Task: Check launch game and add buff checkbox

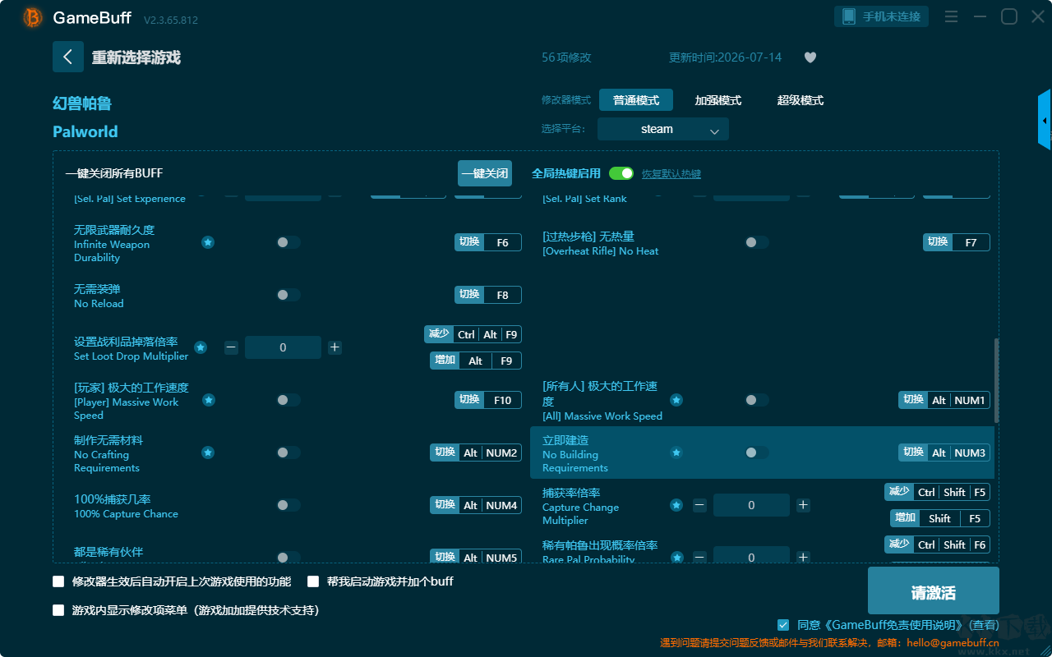Action: 313,581
